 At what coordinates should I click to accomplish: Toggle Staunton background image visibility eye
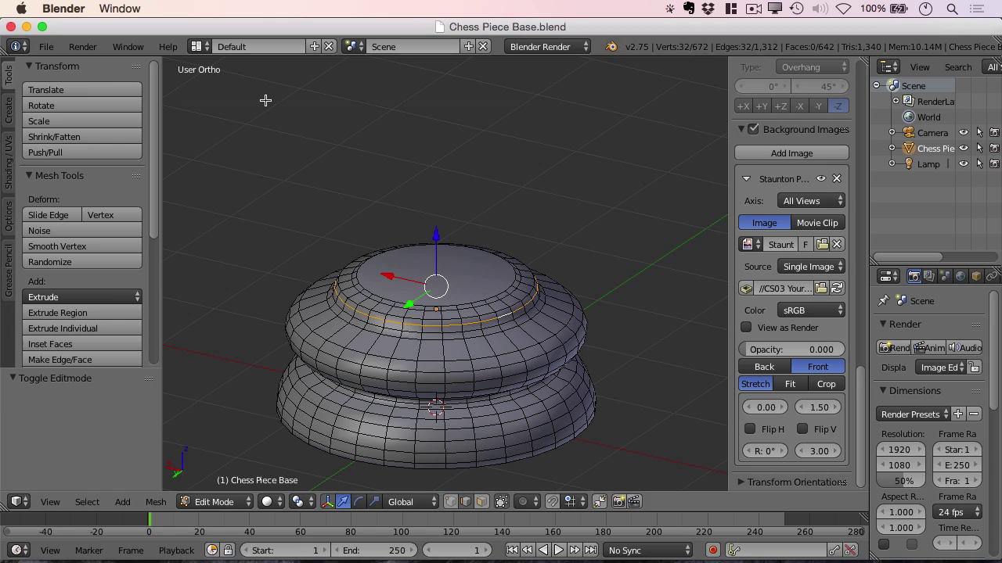pyautogui.click(x=821, y=178)
